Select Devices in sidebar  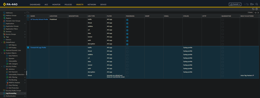coord(8,40)
